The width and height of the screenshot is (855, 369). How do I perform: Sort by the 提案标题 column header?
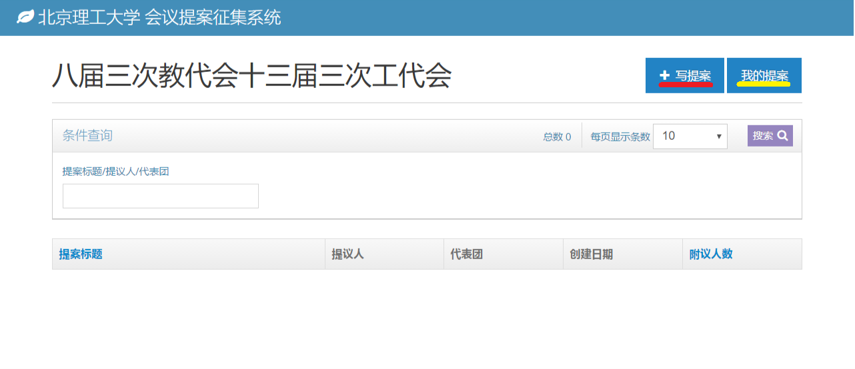81,254
